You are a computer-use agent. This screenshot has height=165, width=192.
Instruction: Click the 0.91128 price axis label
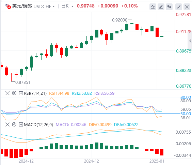pos(183,32)
